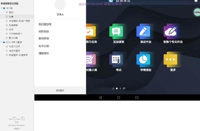200x131 pixels.
Task: Tap the Android recent apps square button
Action: (137, 98)
